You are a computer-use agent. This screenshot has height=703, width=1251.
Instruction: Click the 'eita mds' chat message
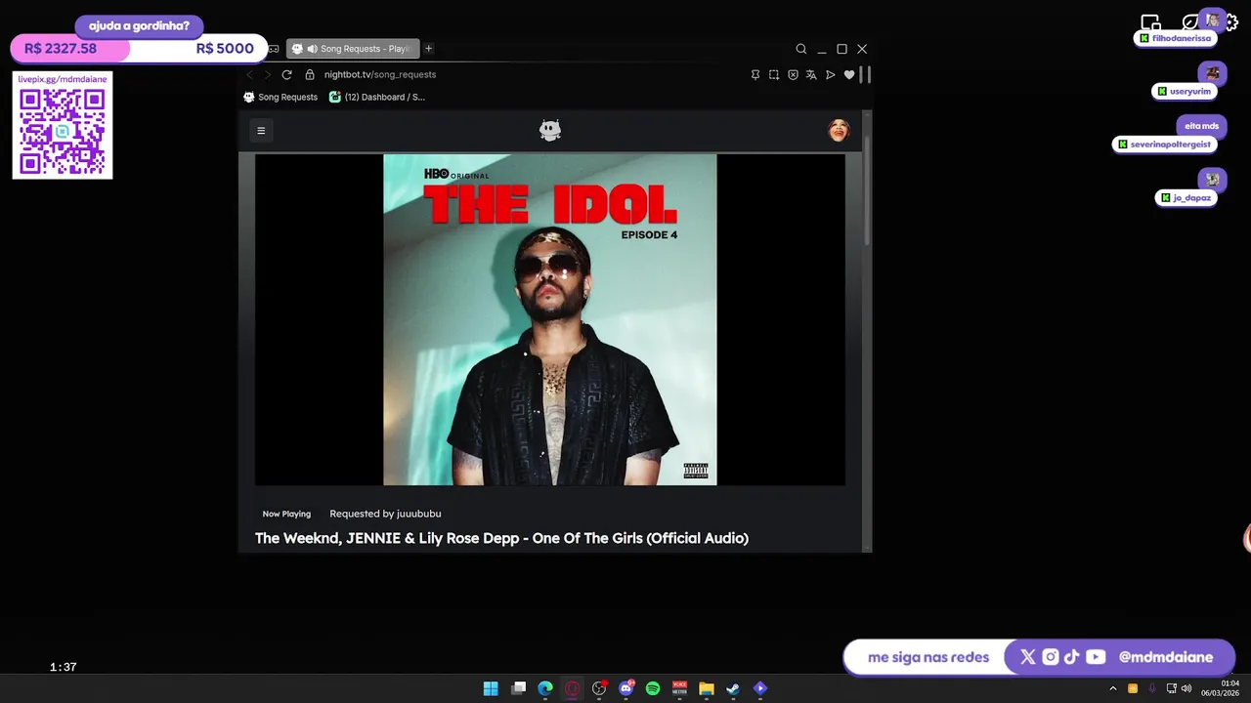[1201, 126]
